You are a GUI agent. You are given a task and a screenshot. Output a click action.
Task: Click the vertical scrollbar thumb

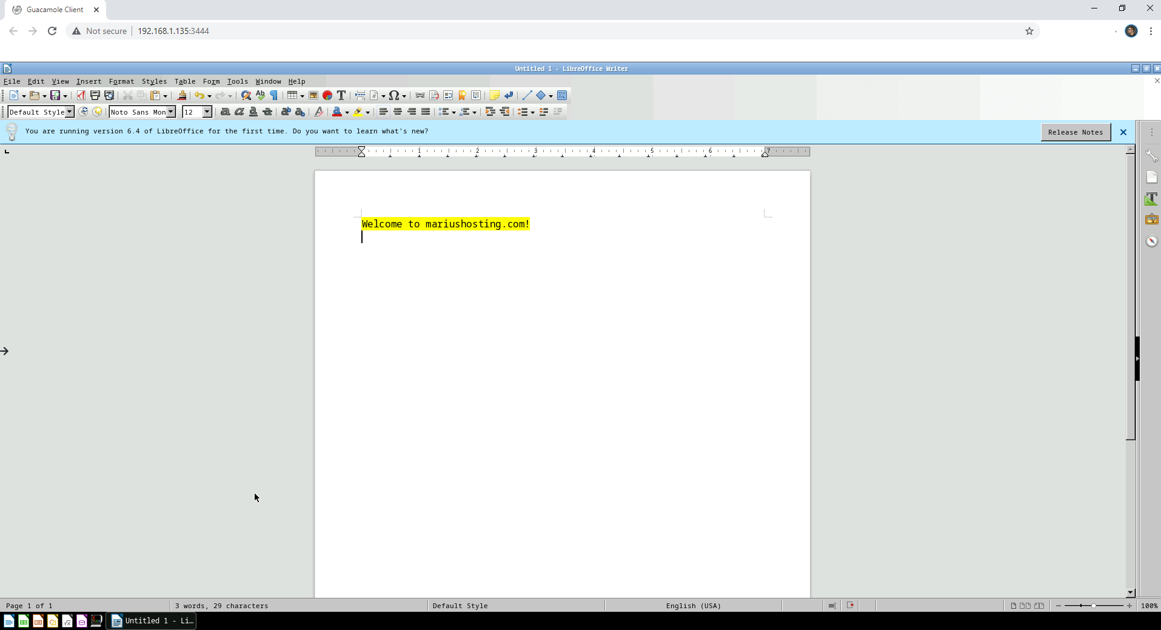coord(1130,297)
